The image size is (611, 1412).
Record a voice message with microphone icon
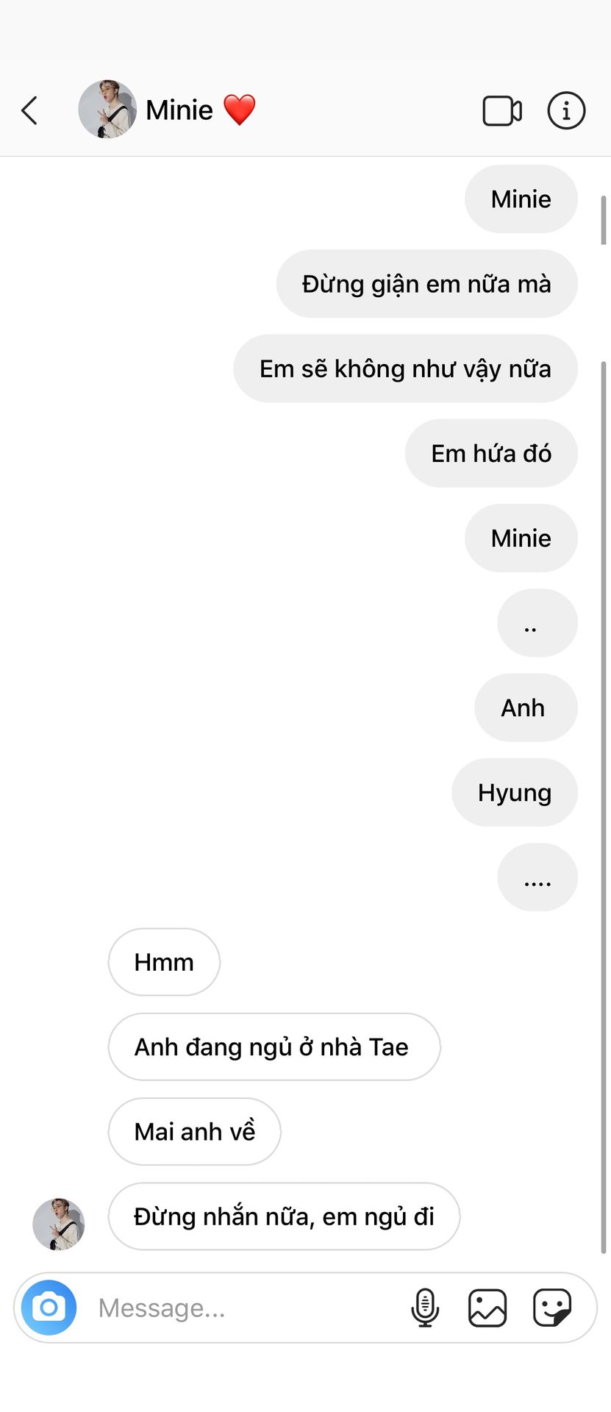(425, 1308)
